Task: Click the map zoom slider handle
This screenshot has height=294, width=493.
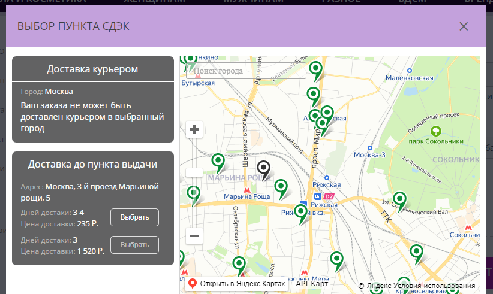Action: pyautogui.click(x=194, y=172)
